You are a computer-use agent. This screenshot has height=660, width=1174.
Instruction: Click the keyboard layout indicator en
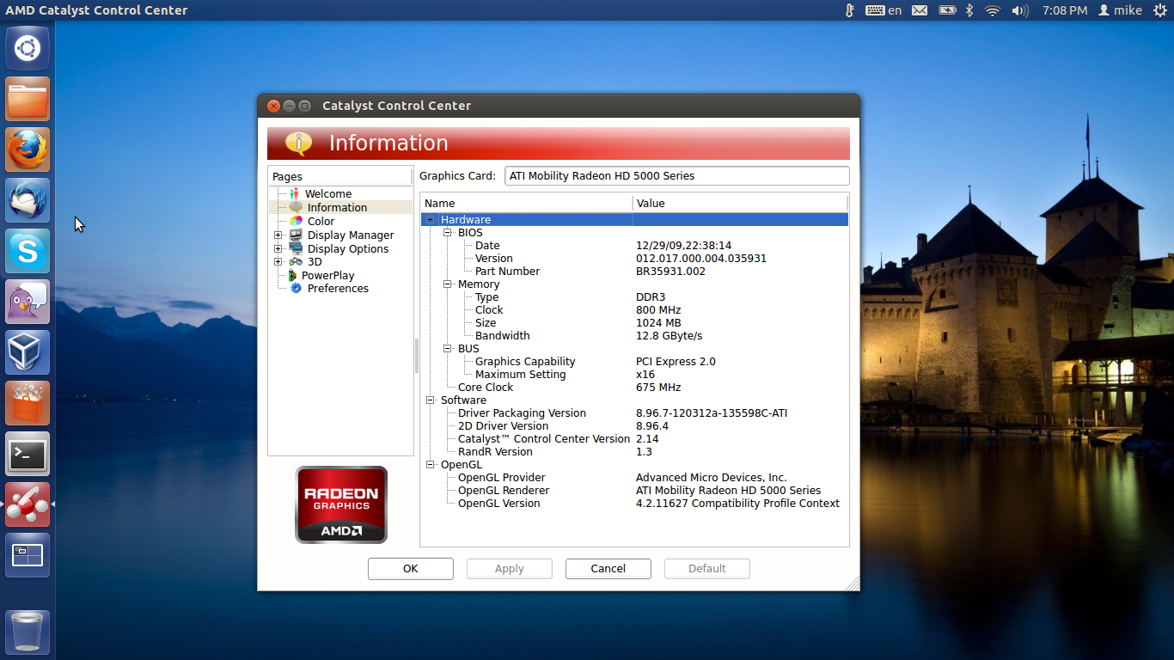click(x=884, y=10)
